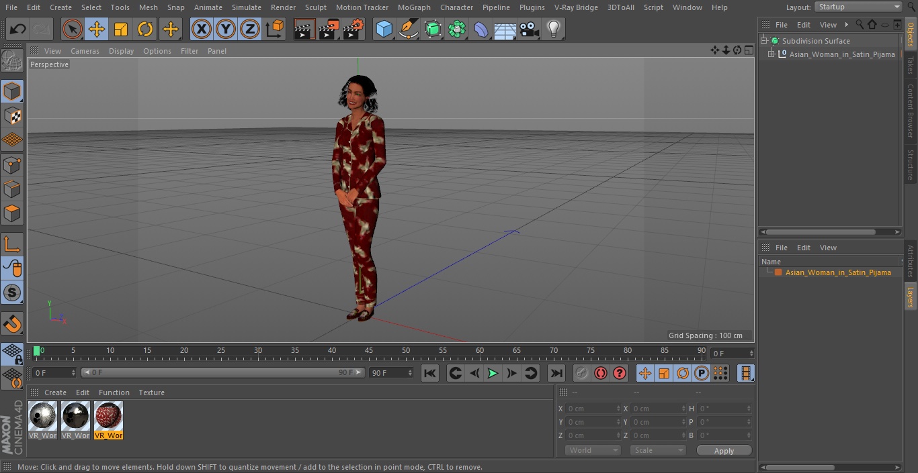The width and height of the screenshot is (918, 473).
Task: Select the Live Selection tool
Action: (x=73, y=29)
